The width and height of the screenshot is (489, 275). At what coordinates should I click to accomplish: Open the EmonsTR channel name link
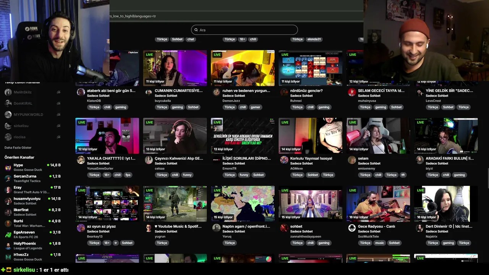click(230, 168)
